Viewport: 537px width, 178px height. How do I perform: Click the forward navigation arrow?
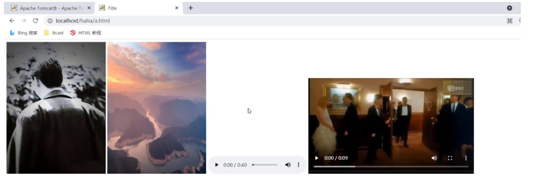(24, 21)
